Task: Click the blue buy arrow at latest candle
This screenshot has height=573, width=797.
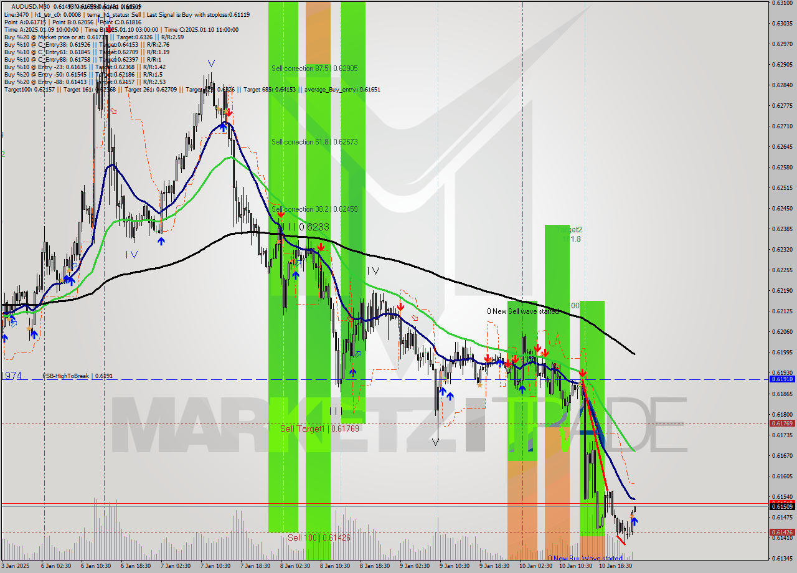Action: 634,522
